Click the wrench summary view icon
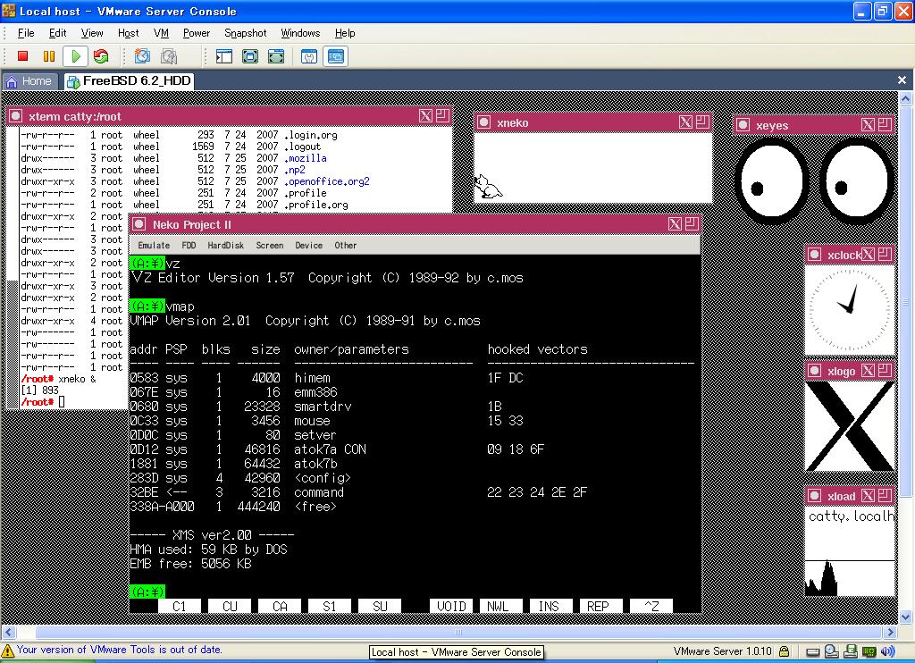Image resolution: width=915 pixels, height=663 pixels. 308,56
